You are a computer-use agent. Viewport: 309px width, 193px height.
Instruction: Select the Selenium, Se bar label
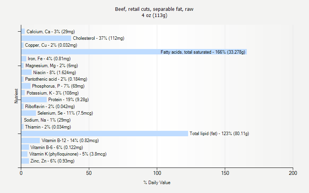click(65, 113)
